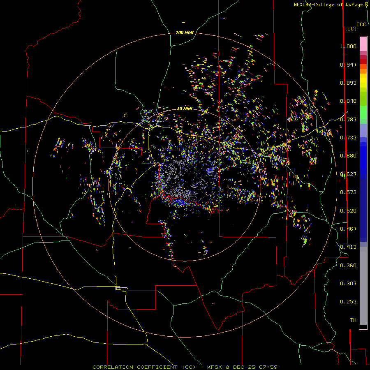Screen dimensions: 370x370
Task: Select the 0.413 scale value
Action: pyautogui.click(x=348, y=247)
